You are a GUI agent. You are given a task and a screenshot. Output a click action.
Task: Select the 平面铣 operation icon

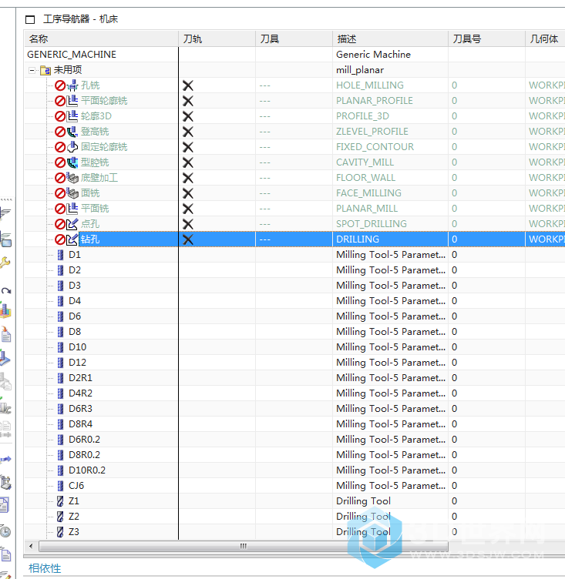pos(72,209)
